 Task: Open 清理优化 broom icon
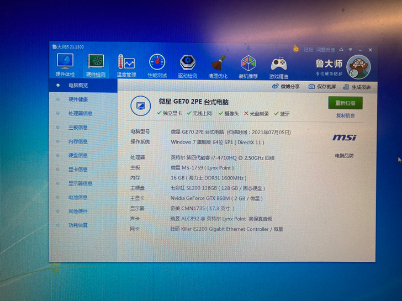[218, 63]
